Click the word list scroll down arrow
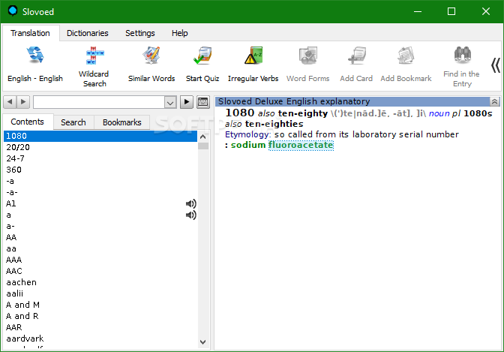This screenshot has height=352, width=504. [202, 342]
